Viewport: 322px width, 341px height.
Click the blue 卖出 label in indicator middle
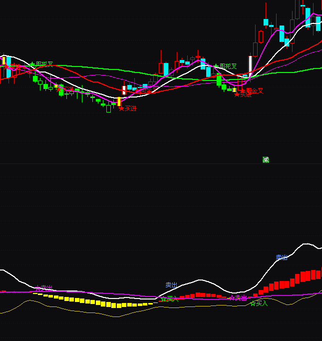pyautogui.click(x=171, y=285)
